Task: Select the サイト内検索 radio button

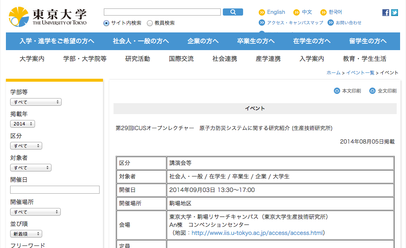Action: tap(106, 23)
